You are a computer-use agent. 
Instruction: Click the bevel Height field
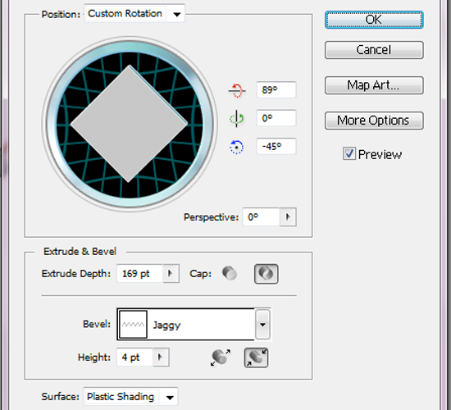134,358
